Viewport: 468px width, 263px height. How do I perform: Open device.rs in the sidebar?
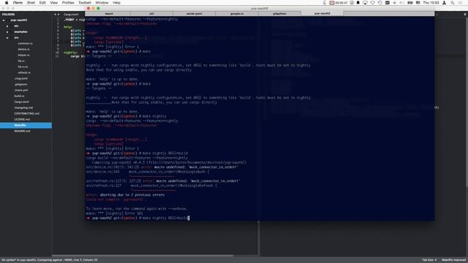pyautogui.click(x=23, y=49)
